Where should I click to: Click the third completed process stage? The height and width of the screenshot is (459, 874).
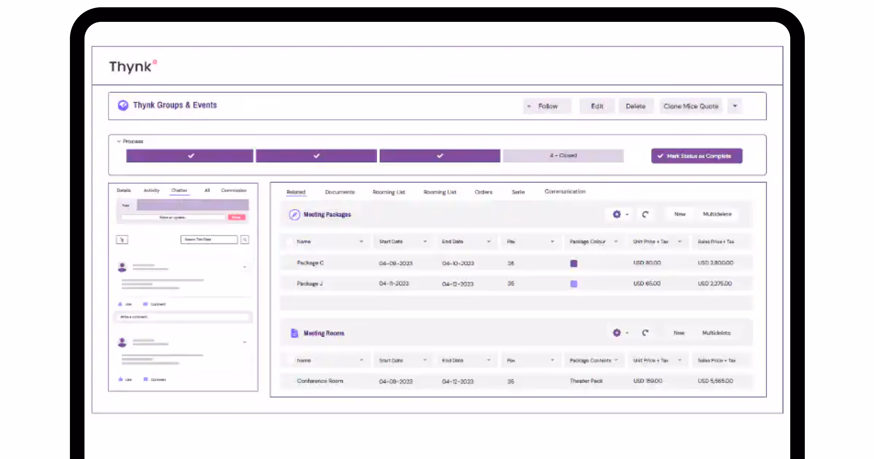pos(440,156)
